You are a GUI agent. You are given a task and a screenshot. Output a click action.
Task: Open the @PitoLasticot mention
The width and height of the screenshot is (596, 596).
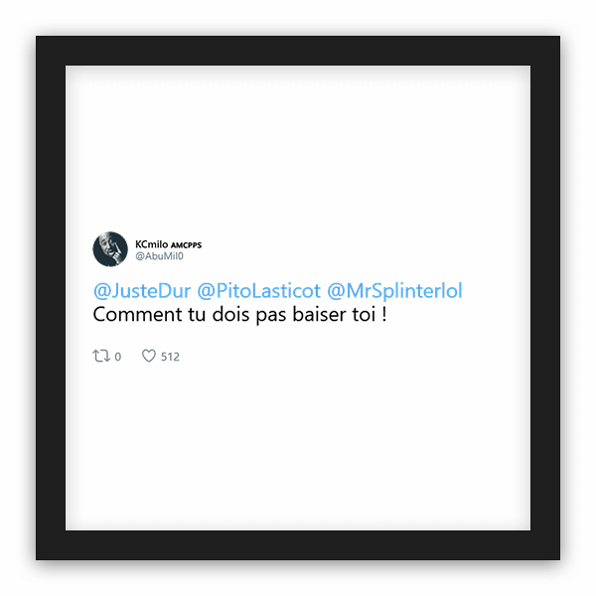pyautogui.click(x=259, y=291)
